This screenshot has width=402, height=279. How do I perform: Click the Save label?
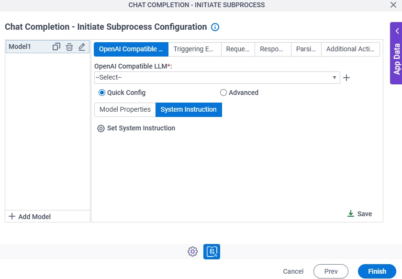(365, 214)
